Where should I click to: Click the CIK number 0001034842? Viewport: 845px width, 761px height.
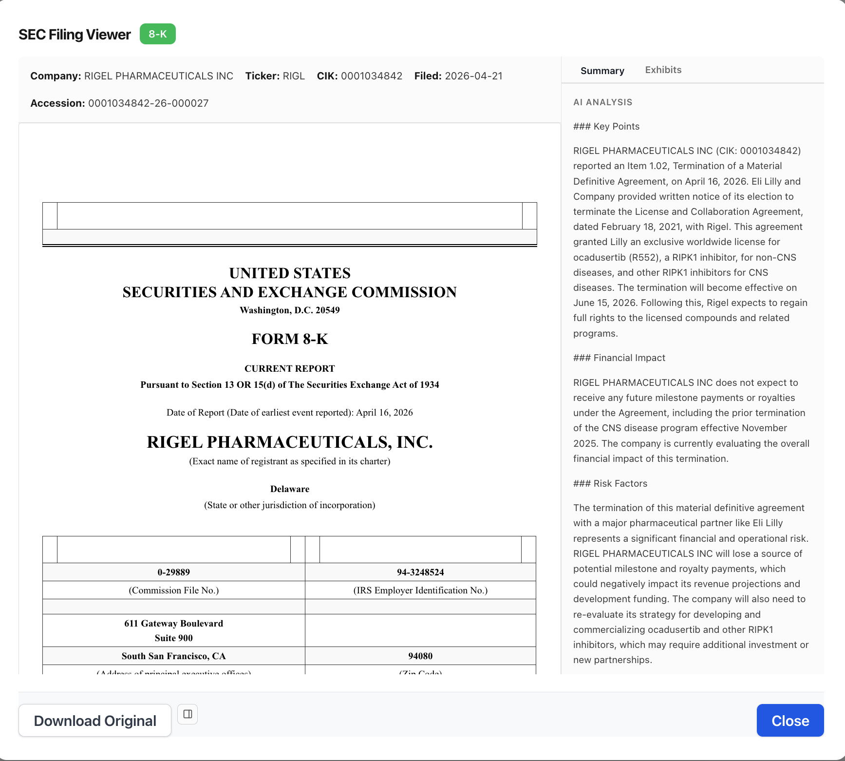pos(372,76)
